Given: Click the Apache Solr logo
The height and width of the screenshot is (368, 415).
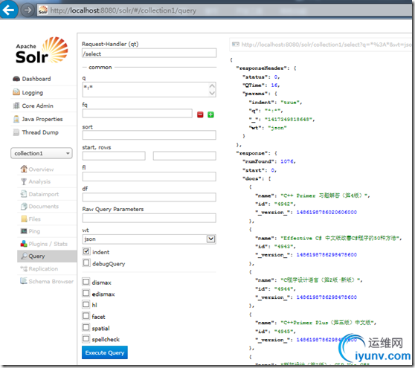Looking at the screenshot, I should (x=42, y=50).
